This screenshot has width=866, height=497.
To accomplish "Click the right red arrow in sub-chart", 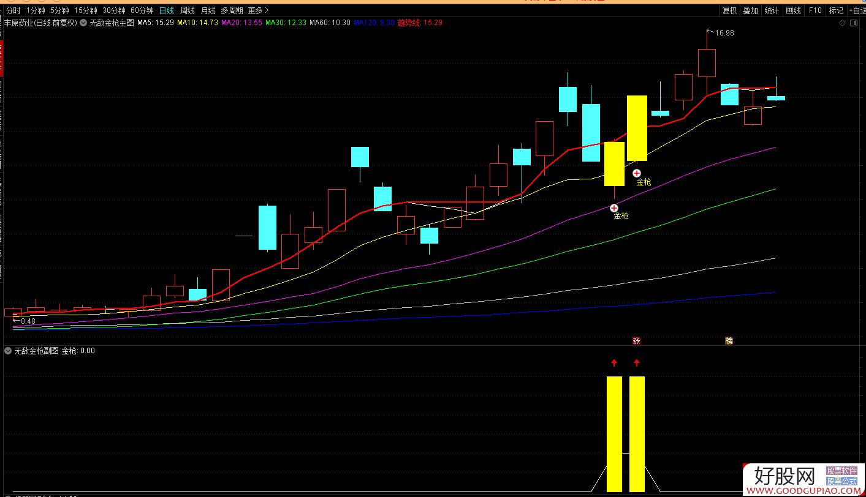I will [x=637, y=363].
